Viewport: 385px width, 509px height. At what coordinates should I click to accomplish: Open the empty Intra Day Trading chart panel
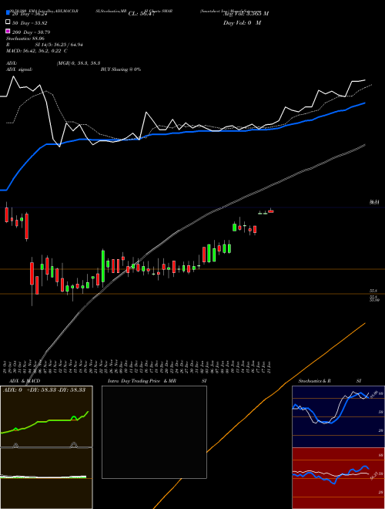click(154, 432)
